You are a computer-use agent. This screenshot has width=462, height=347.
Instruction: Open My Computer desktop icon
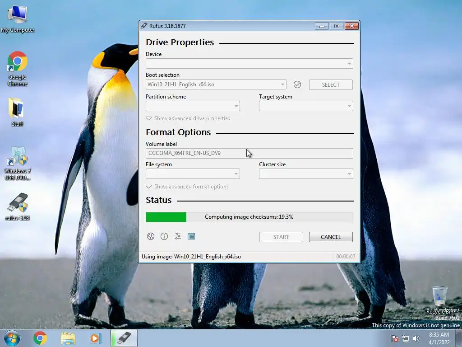pyautogui.click(x=18, y=19)
